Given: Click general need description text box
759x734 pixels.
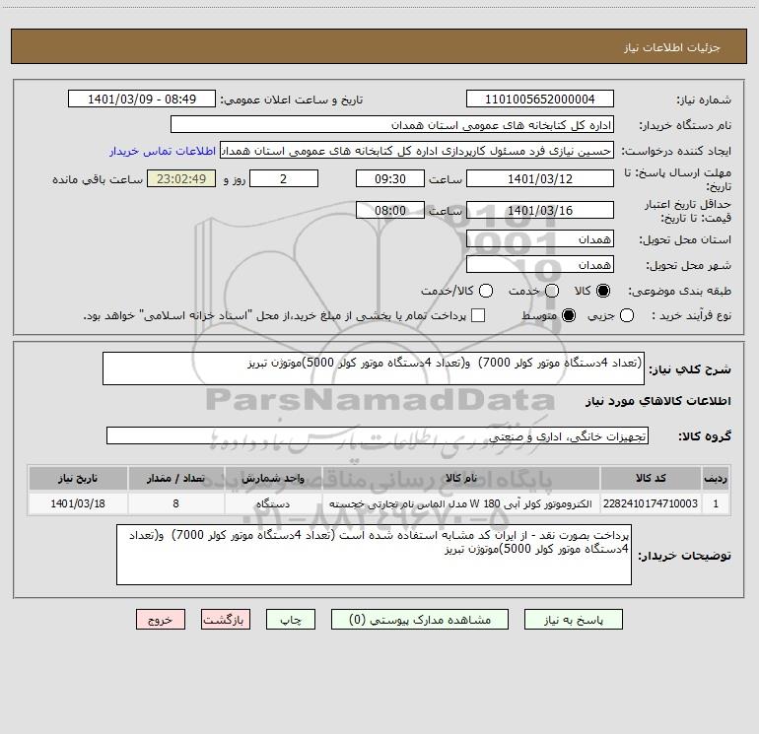Looking at the screenshot, I should point(374,368).
